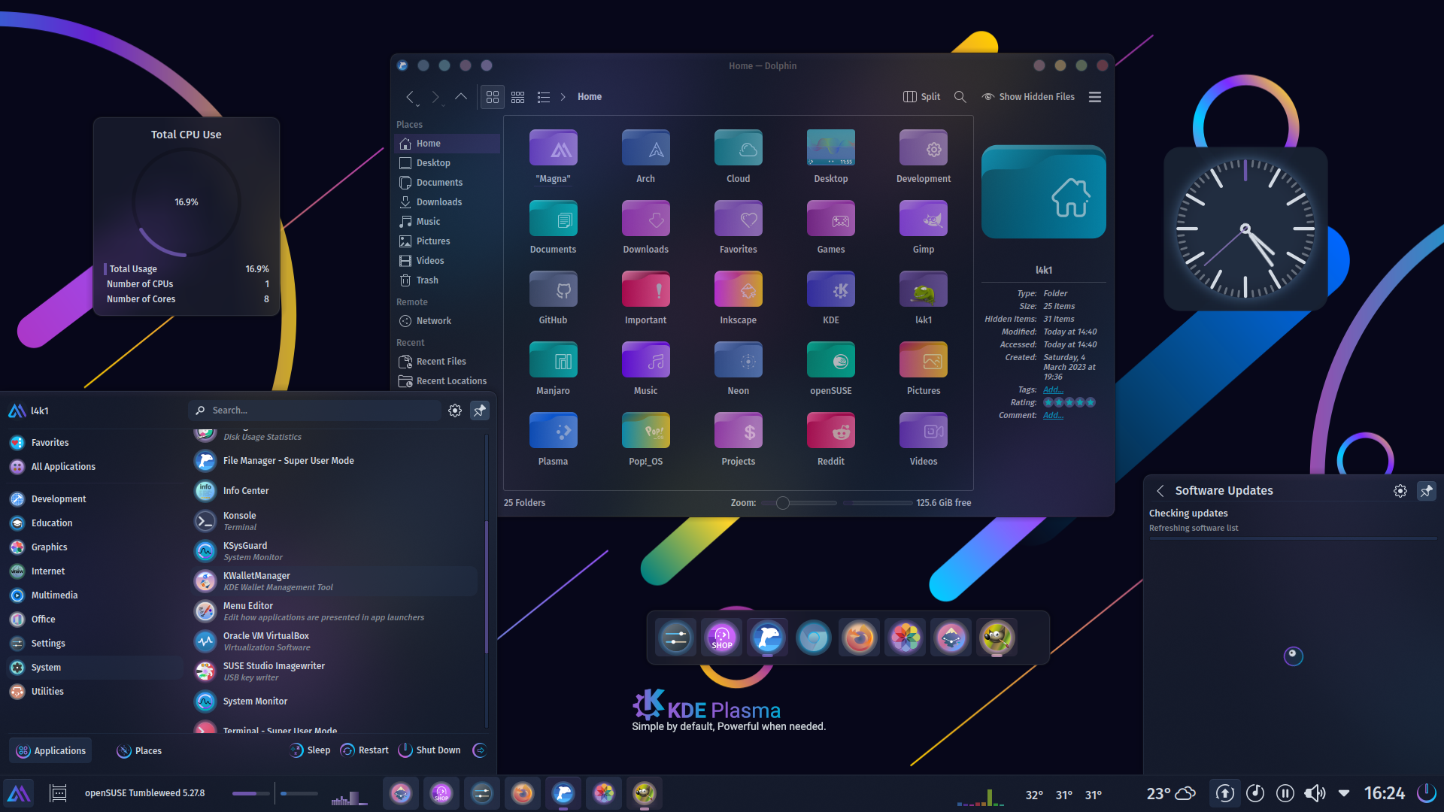Switch Dolphin to details view mode
This screenshot has height=812, width=1444.
coord(544,97)
